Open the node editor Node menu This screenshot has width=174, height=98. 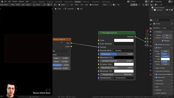pos(86,5)
